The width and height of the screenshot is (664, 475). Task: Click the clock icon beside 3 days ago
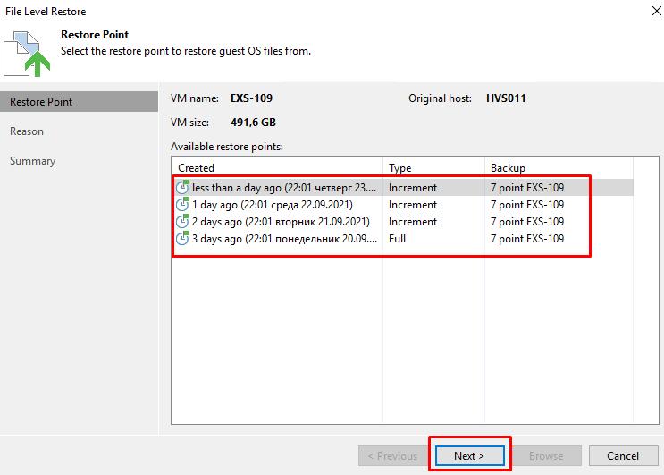[x=183, y=239]
